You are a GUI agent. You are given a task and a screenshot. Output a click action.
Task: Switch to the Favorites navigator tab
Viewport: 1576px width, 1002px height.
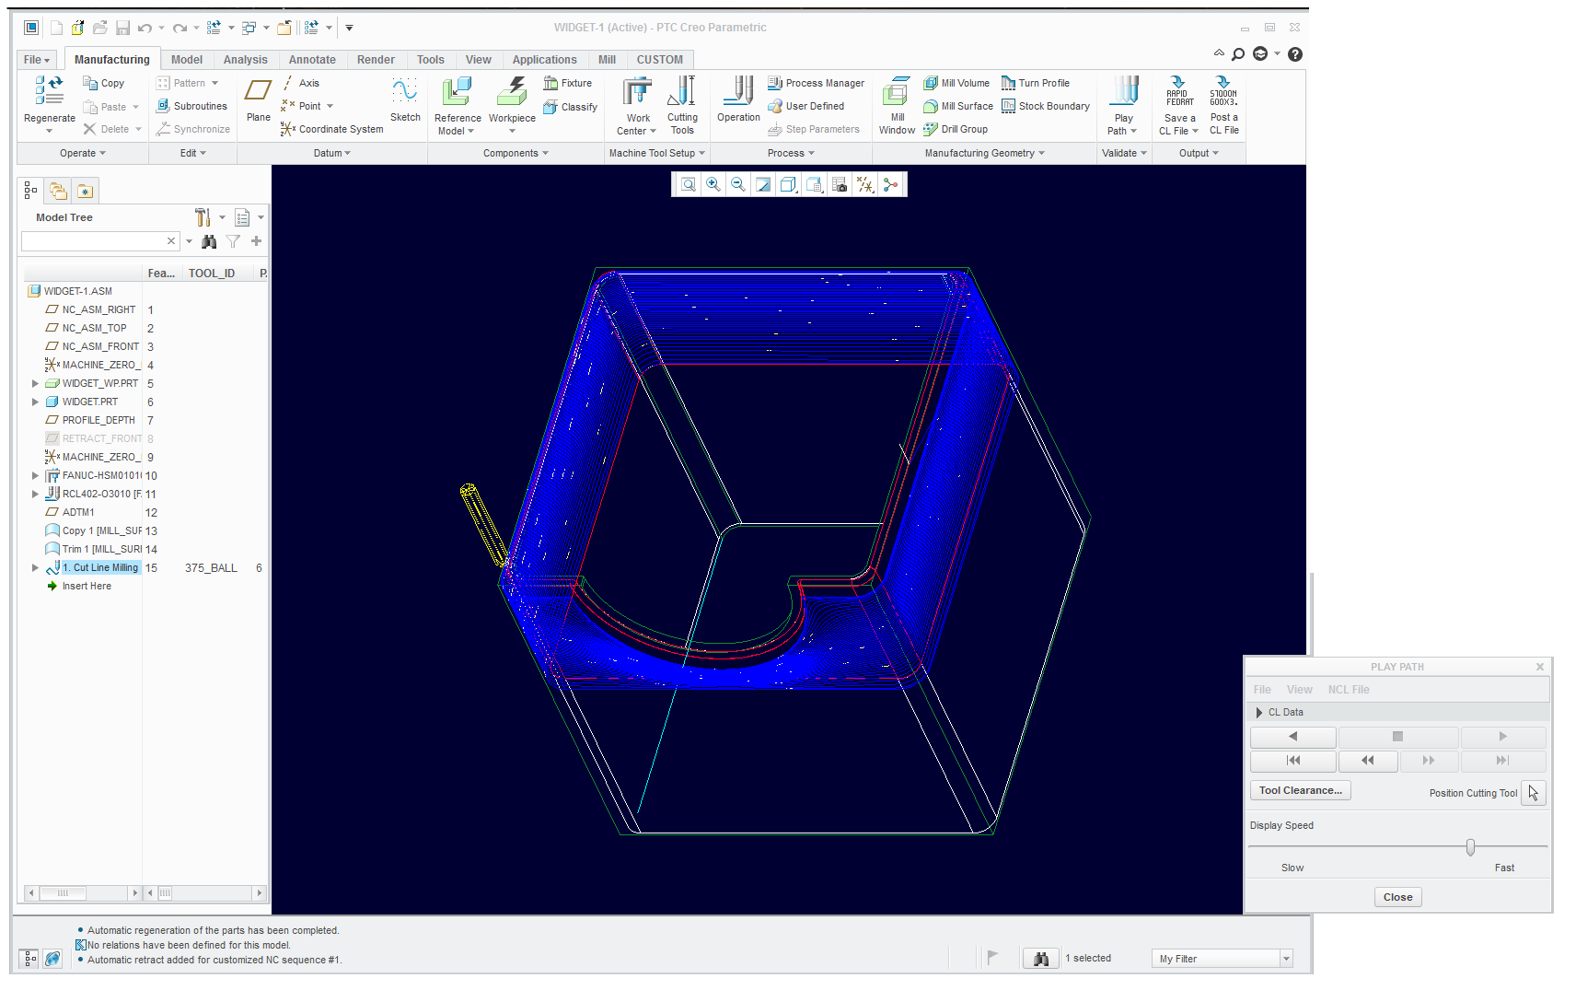click(x=85, y=191)
